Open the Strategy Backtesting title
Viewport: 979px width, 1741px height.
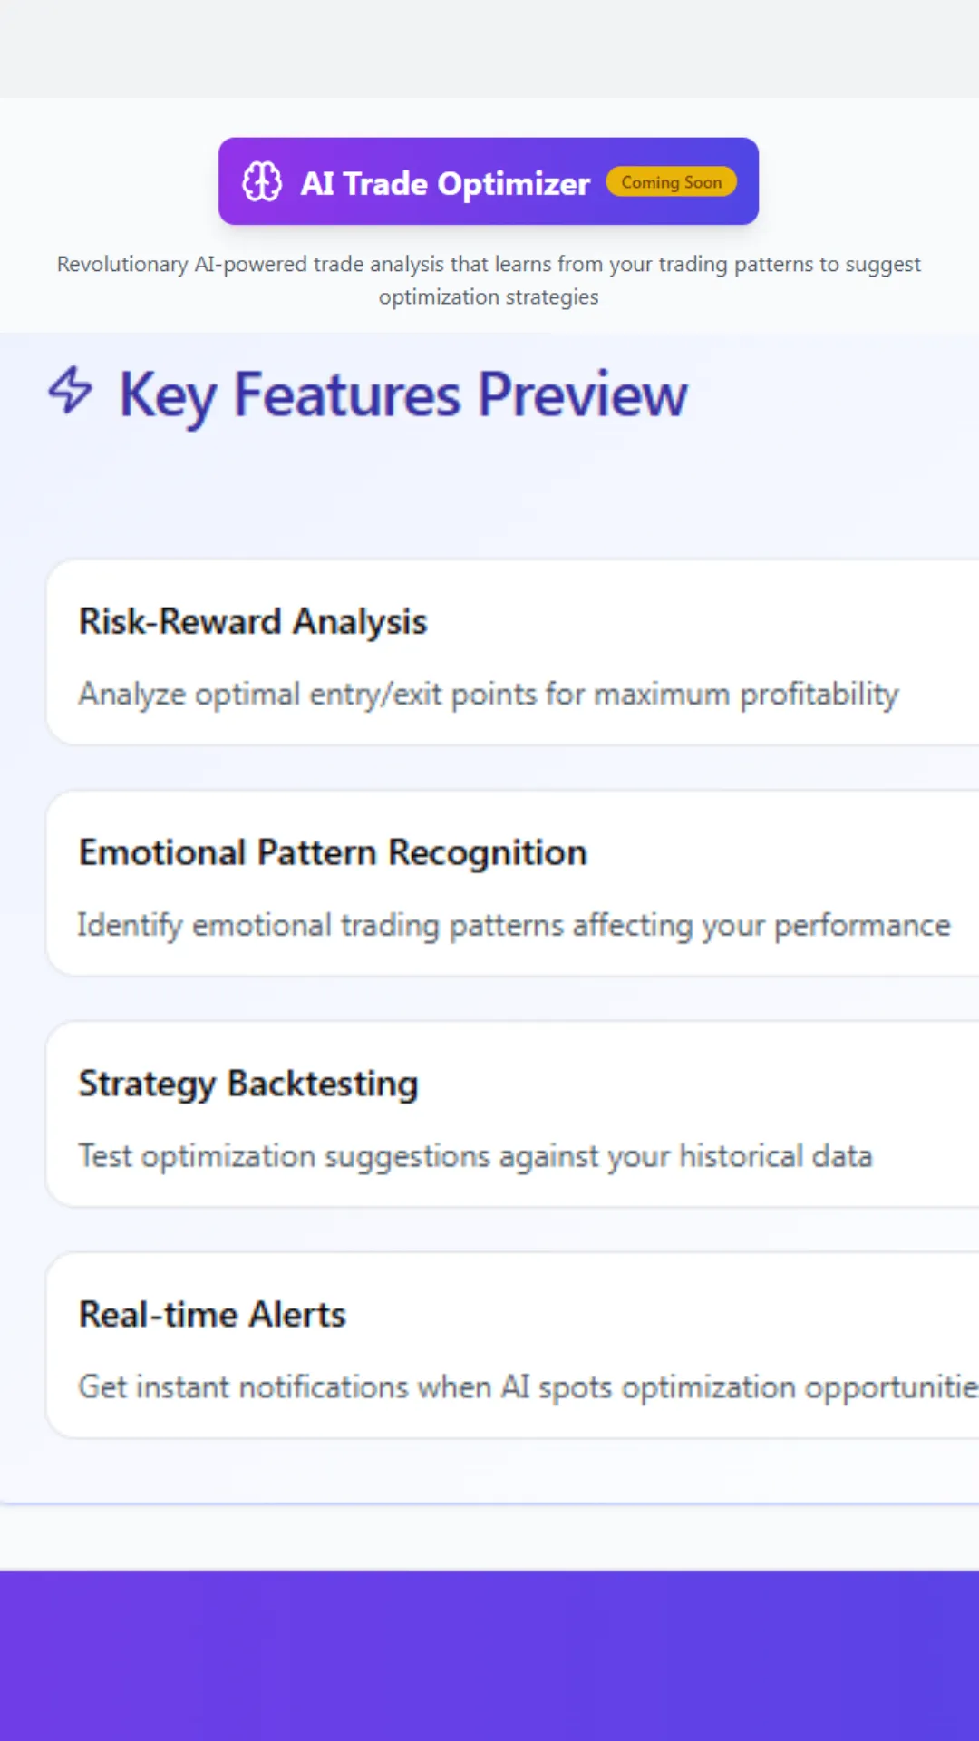(x=248, y=1084)
